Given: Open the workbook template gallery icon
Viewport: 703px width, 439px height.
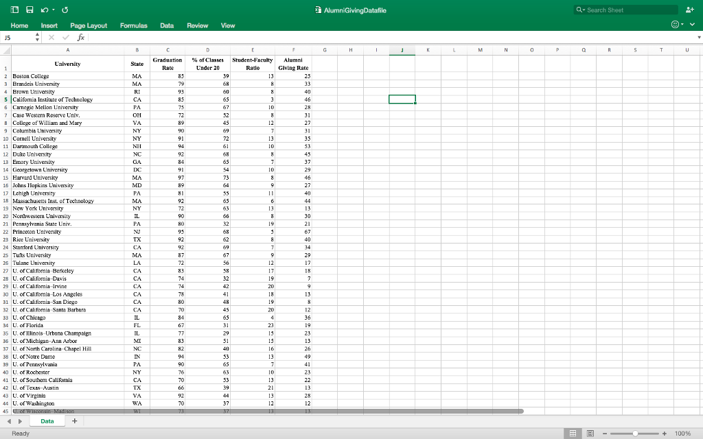Looking at the screenshot, I should pyautogui.click(x=15, y=10).
